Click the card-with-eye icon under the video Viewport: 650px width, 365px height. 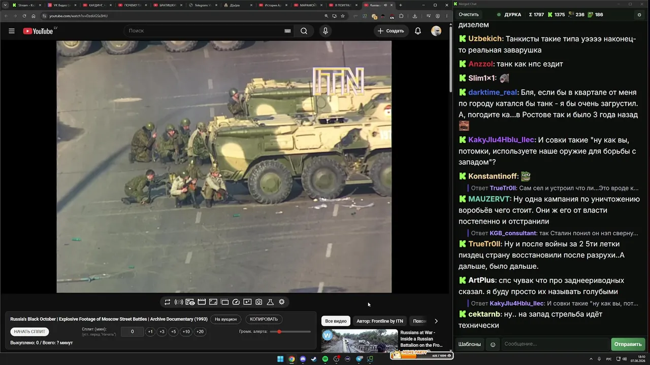pyautogui.click(x=190, y=302)
